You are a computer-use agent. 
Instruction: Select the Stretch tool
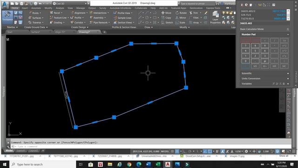pyautogui.click(x=167, y=22)
